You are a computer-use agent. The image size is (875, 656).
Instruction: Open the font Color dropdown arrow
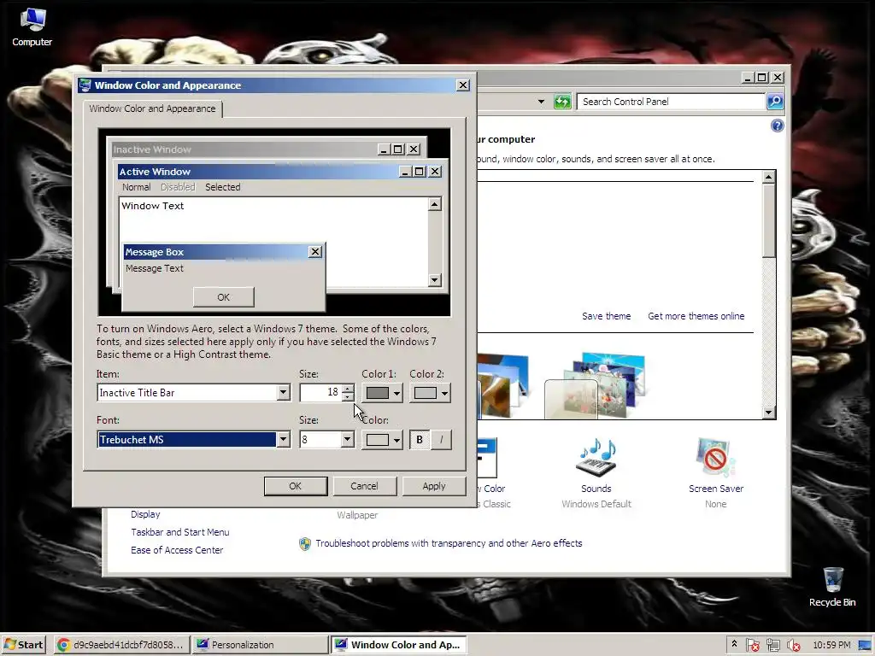[396, 440]
